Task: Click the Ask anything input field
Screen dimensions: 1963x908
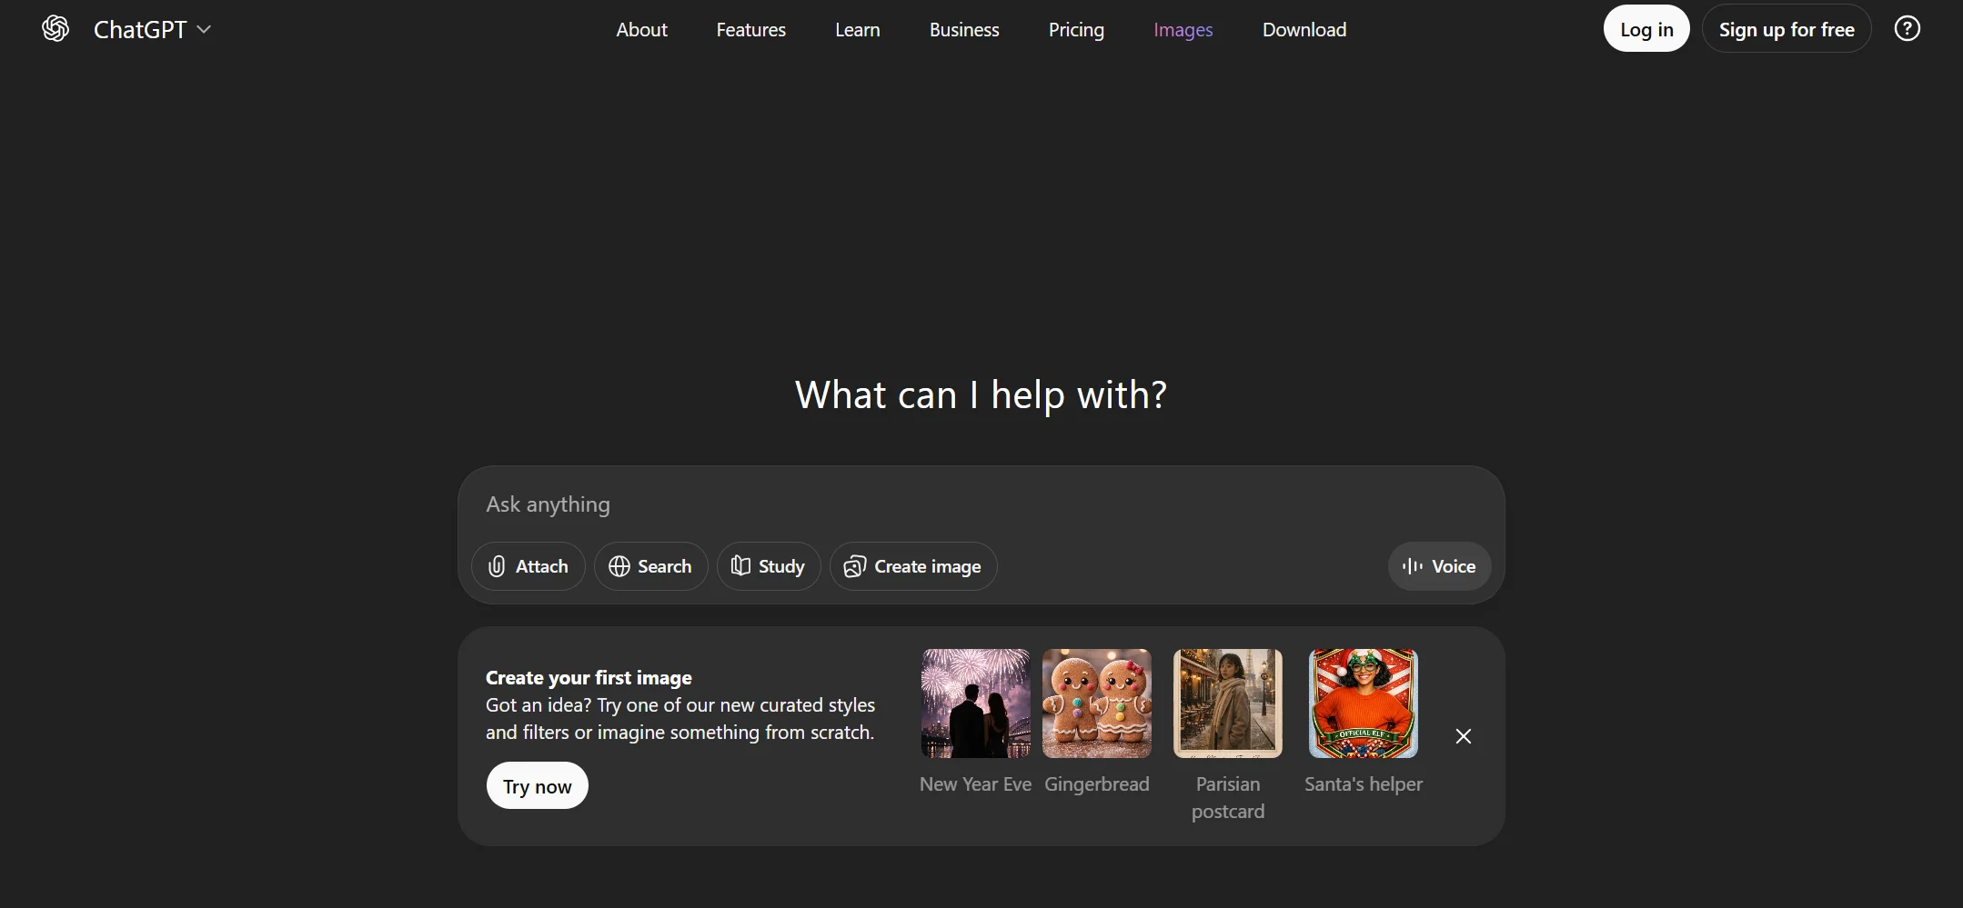Action: [x=819, y=504]
